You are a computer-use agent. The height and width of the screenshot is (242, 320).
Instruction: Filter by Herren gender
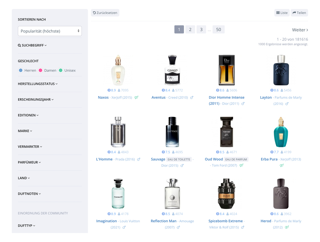27,70
